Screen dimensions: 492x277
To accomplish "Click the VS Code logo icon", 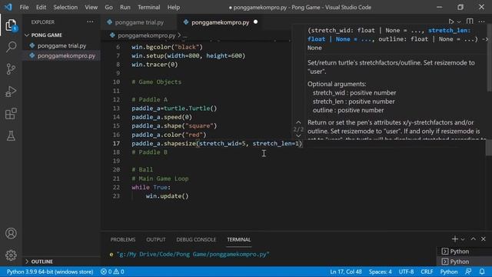I will 8,7.
